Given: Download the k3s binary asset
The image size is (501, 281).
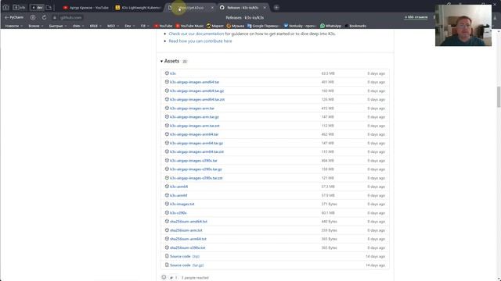Looking at the screenshot, I should (173, 73).
